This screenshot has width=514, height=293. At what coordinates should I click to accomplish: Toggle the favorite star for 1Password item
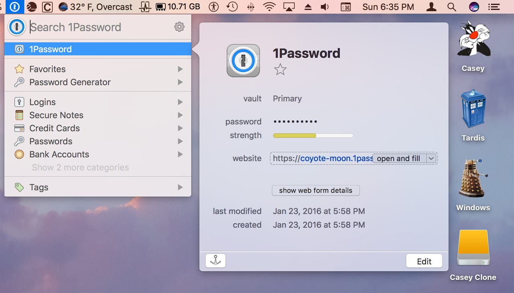pos(280,70)
